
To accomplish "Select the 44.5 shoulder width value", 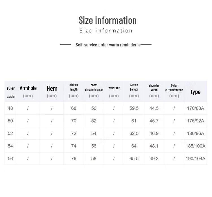I will click(154, 108).
